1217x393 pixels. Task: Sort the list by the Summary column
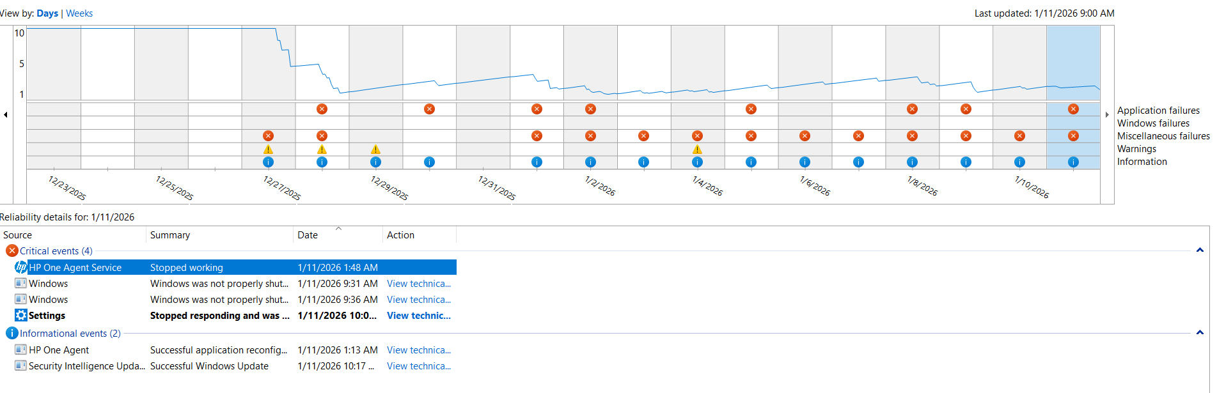tap(220, 235)
